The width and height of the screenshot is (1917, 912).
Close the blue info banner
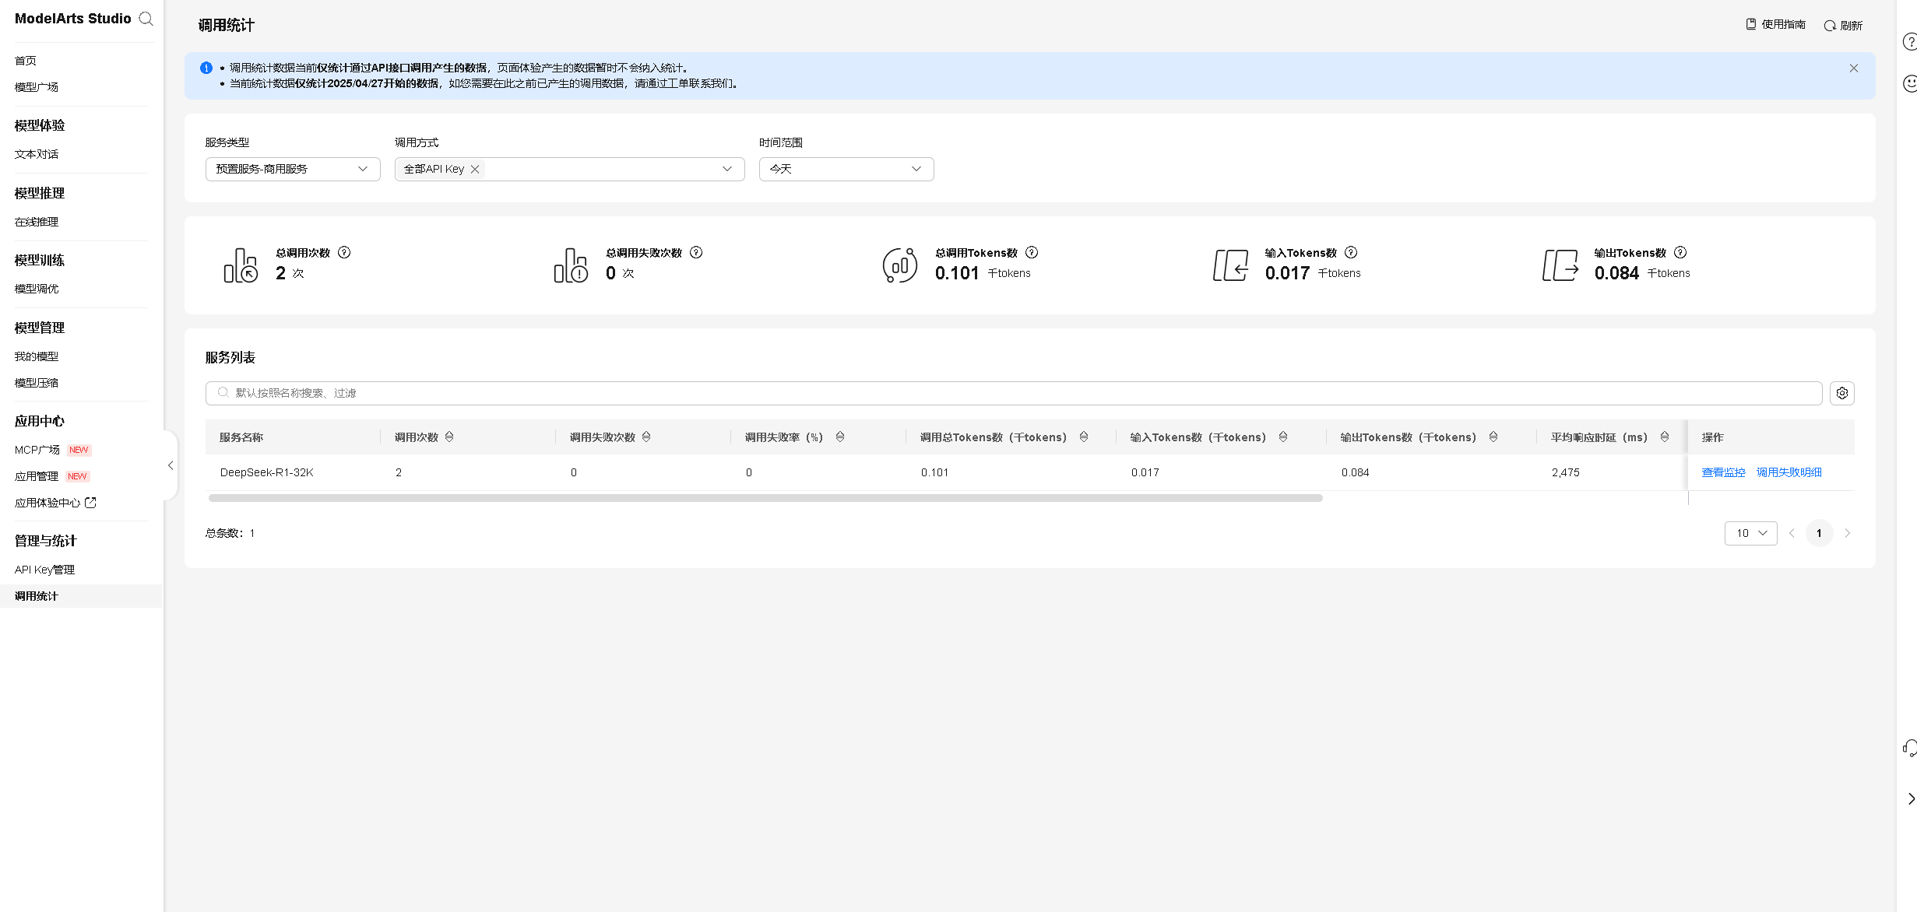point(1853,68)
